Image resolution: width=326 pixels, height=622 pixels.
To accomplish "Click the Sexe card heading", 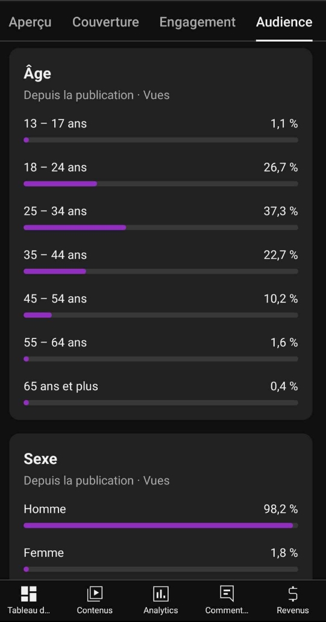I will 40,459.
